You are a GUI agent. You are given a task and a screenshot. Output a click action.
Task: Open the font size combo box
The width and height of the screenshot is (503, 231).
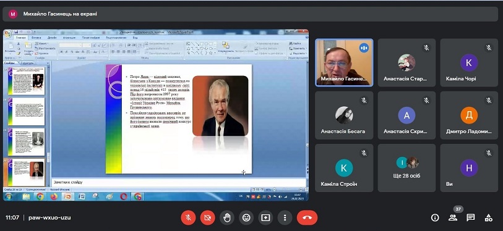coord(87,46)
